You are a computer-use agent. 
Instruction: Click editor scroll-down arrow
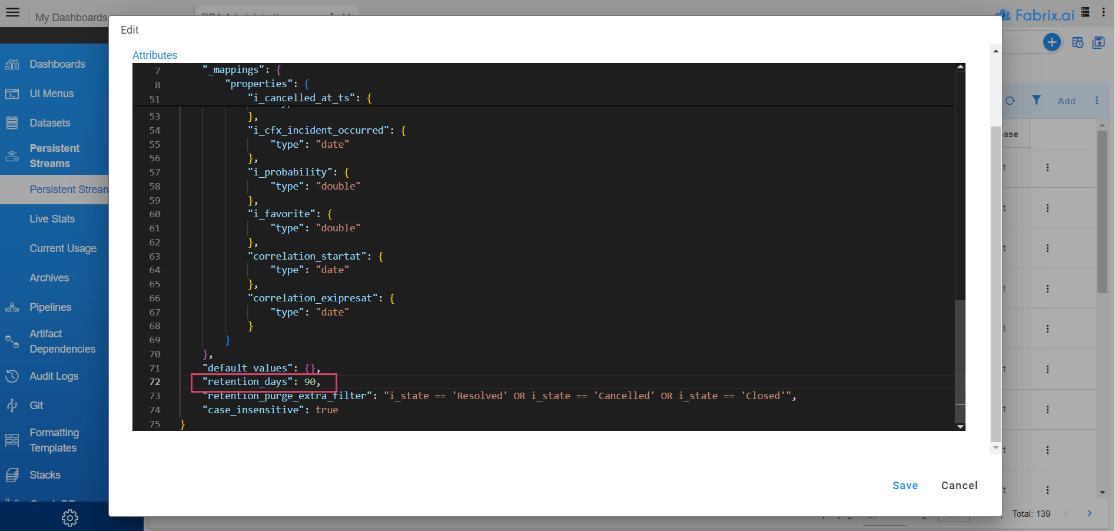coord(960,427)
